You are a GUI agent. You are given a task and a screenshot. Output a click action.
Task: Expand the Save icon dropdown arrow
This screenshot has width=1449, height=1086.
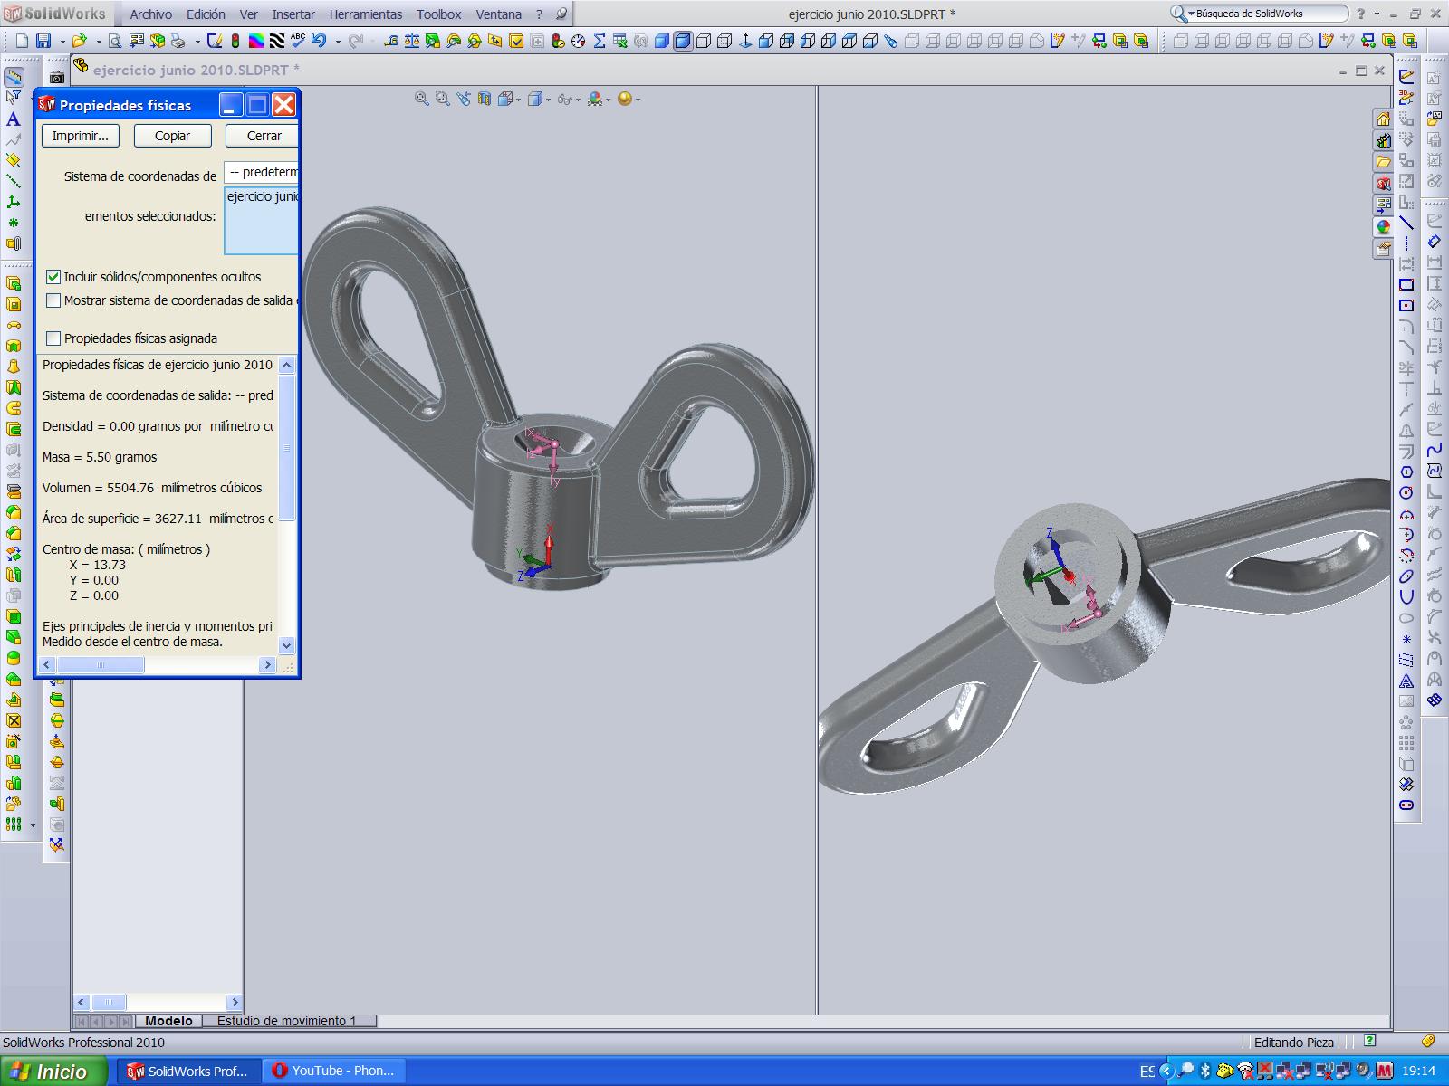click(62, 42)
